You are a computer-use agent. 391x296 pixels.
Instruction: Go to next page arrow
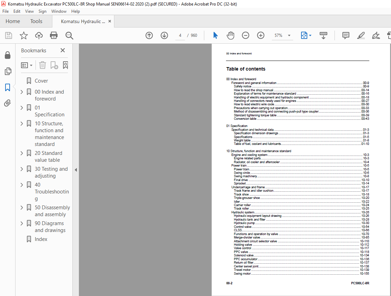point(164,35)
